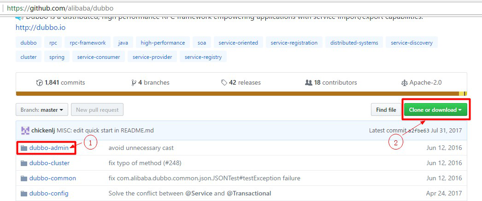Open the Branch: master dropdown
Screen dimensions: 482x201
pyautogui.click(x=42, y=110)
